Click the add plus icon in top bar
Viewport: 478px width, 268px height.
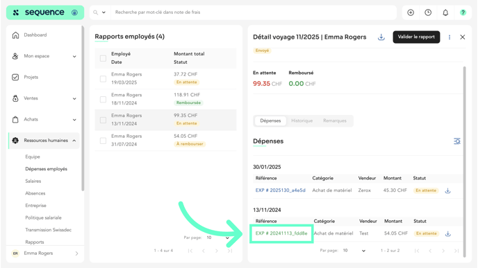(411, 12)
